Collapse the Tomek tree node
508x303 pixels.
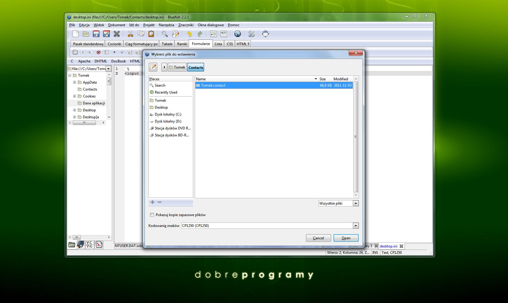point(70,75)
